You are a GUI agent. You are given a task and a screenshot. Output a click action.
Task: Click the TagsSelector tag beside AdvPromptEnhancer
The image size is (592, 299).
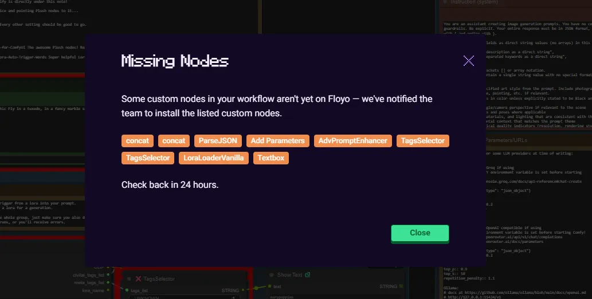point(422,141)
